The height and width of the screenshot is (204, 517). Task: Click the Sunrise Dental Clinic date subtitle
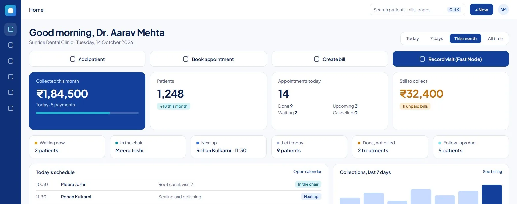(81, 42)
